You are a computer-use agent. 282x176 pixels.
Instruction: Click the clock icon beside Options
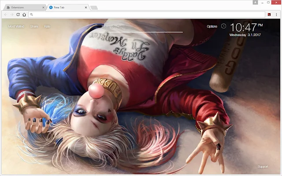coord(223,26)
